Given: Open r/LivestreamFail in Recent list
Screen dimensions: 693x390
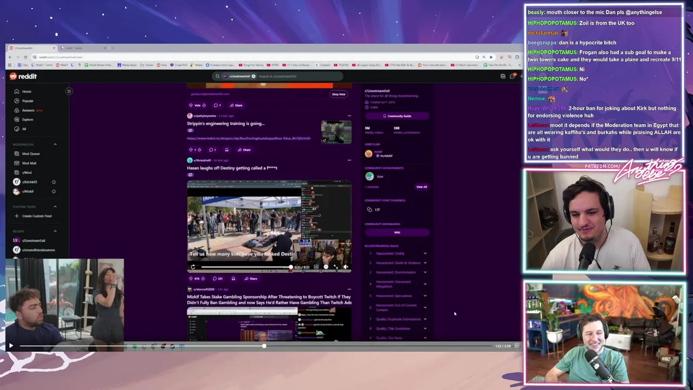Looking at the screenshot, I should [x=29, y=240].
